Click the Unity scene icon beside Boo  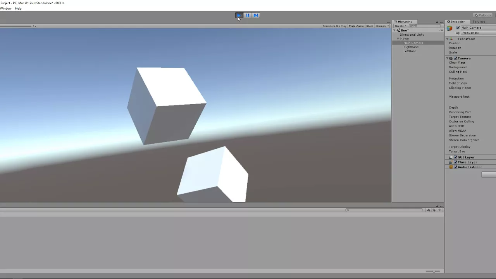[398, 30]
